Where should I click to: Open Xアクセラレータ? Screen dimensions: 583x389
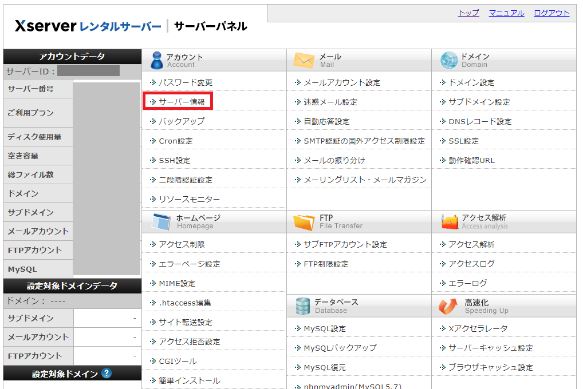pos(478,329)
